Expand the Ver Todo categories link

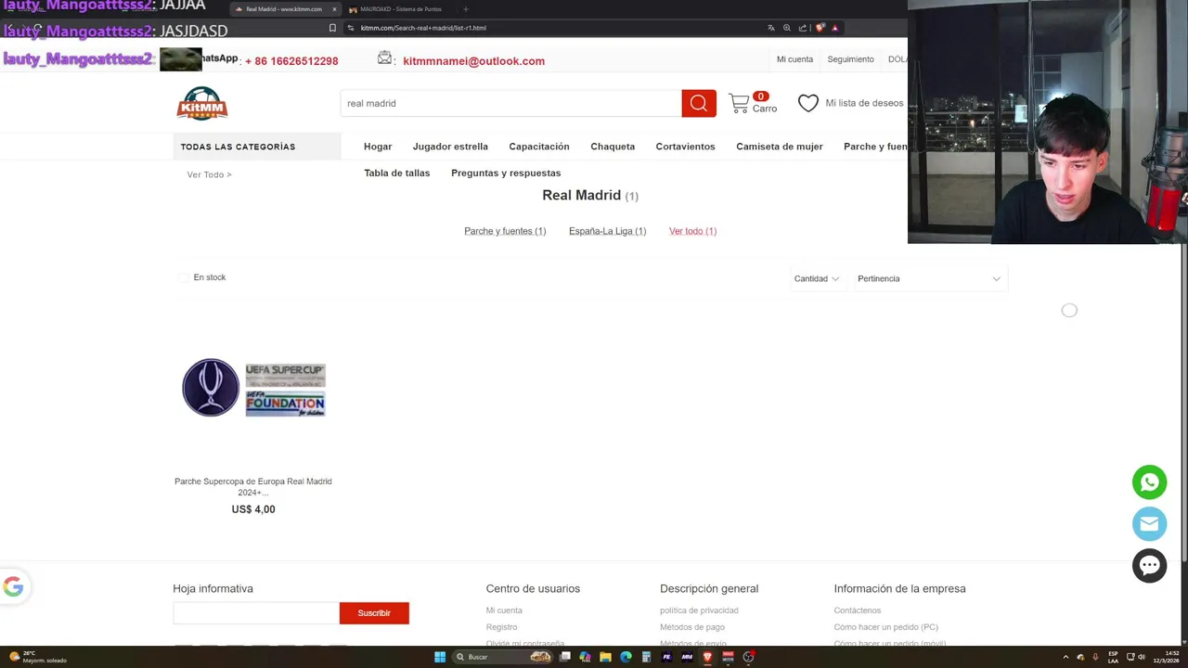(x=209, y=174)
